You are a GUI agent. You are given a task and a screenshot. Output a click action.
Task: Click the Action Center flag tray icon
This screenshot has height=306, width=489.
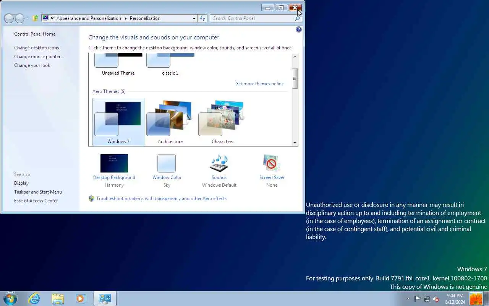[418, 299]
